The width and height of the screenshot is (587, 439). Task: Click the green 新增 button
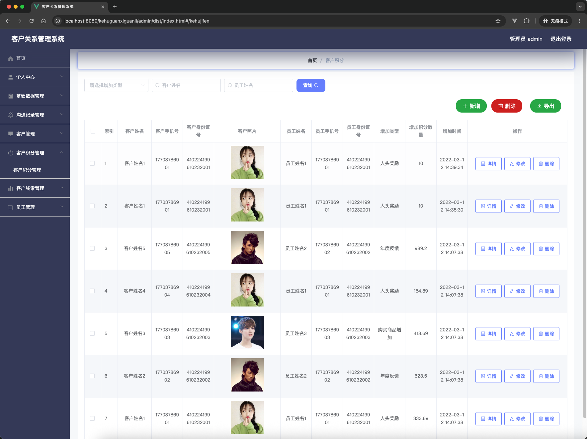pyautogui.click(x=471, y=106)
